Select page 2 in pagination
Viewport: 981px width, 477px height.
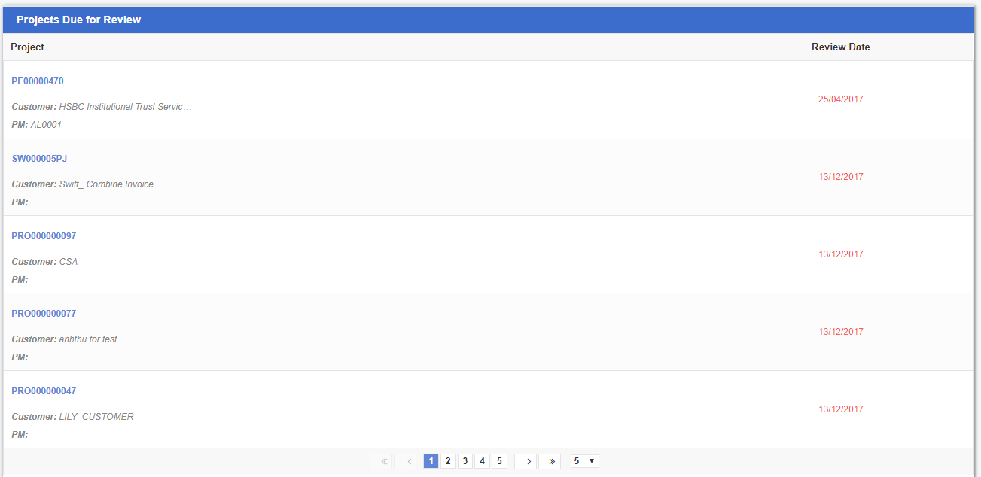tap(448, 461)
